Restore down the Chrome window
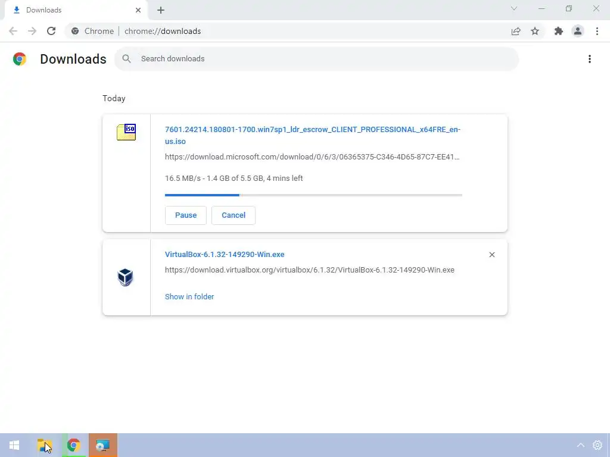Image resolution: width=610 pixels, height=457 pixels. [x=569, y=8]
